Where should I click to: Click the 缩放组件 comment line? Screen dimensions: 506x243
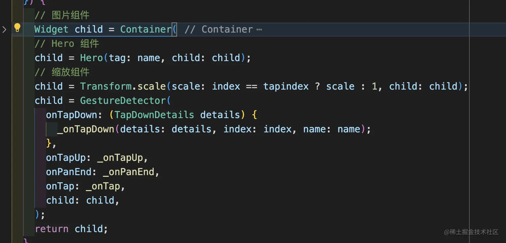(x=62, y=72)
